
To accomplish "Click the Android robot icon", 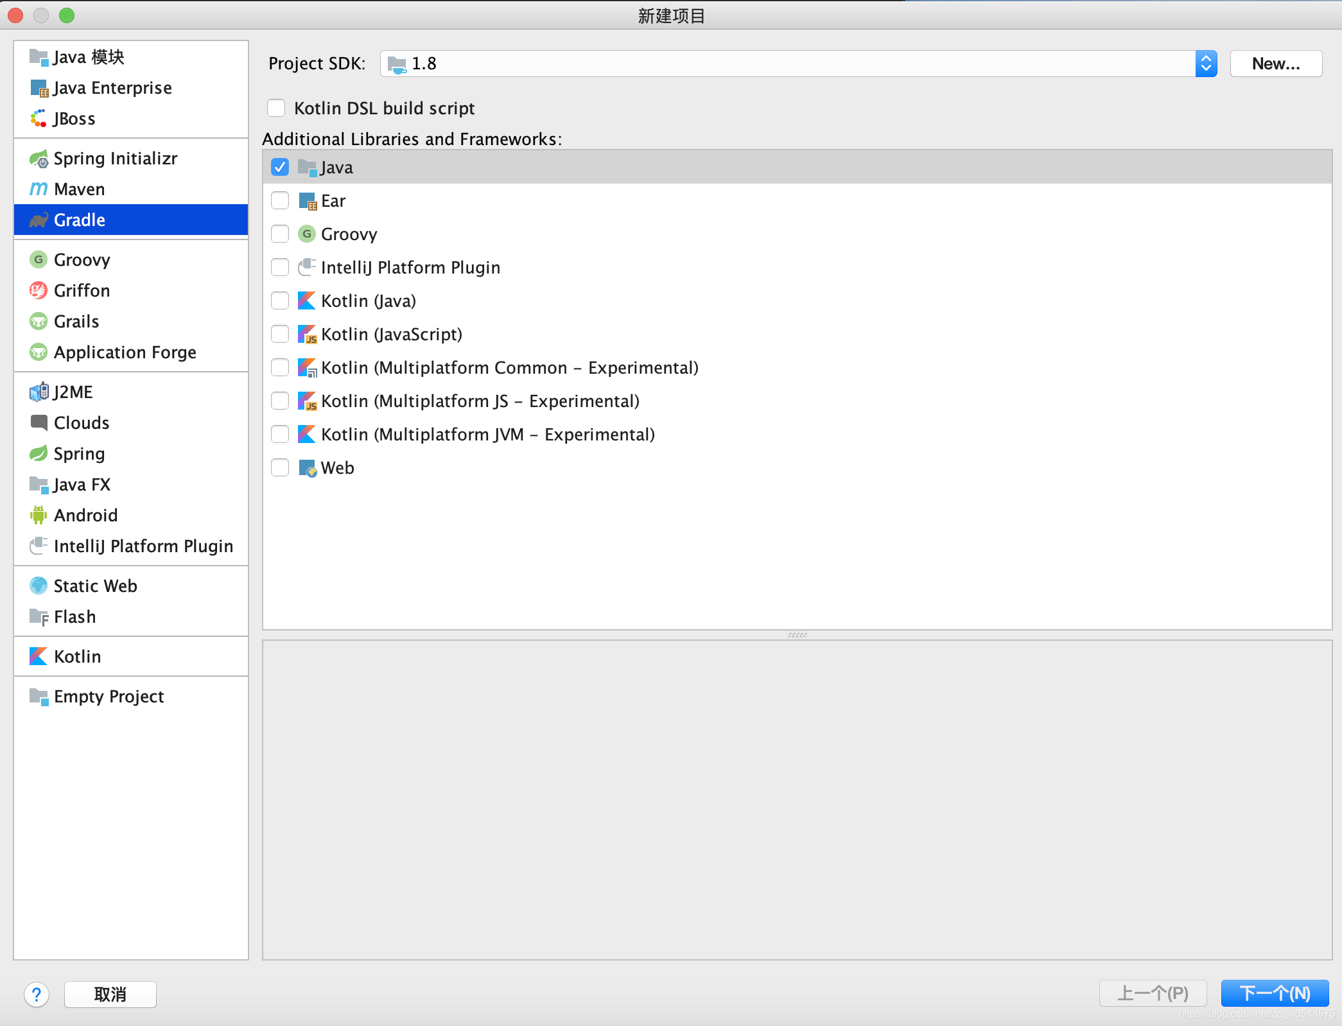I will (39, 515).
